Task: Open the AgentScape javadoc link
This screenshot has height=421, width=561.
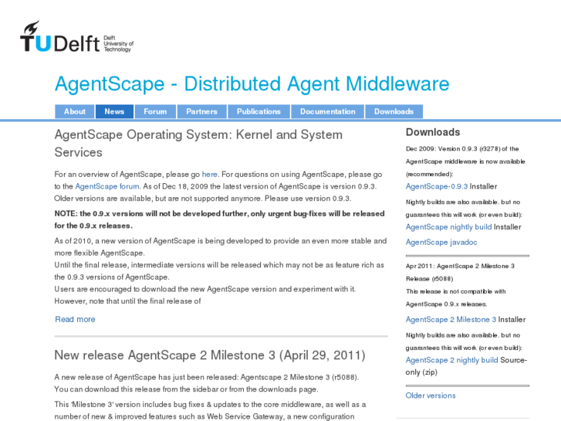Action: click(x=441, y=243)
